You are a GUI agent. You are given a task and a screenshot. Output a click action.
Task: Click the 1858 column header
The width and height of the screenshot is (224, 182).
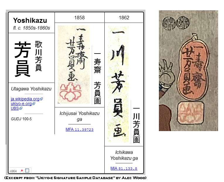tap(79, 18)
